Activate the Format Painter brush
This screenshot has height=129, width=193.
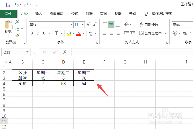click(x=17, y=35)
